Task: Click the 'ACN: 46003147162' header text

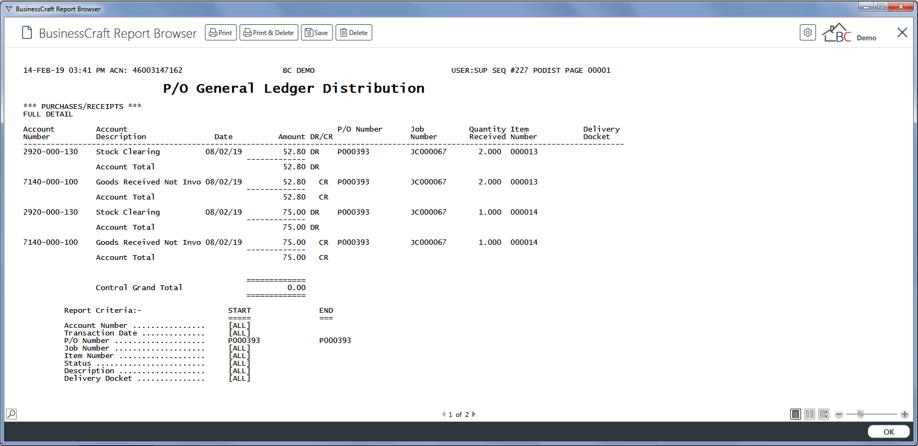Action: [146, 71]
